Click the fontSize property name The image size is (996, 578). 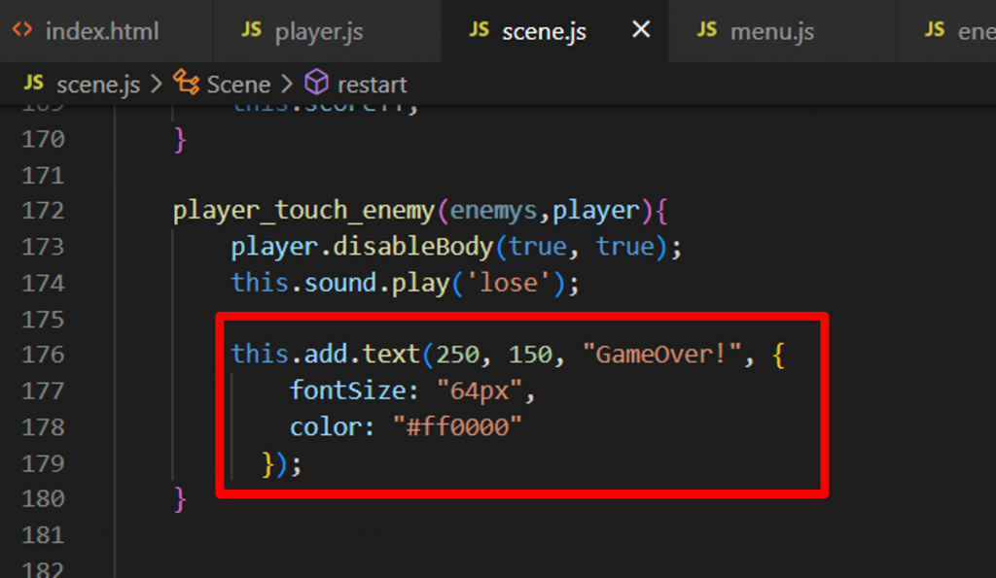click(x=348, y=391)
